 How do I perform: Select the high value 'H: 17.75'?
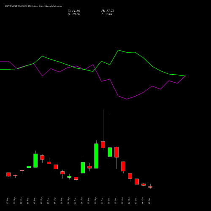coord(108,11)
